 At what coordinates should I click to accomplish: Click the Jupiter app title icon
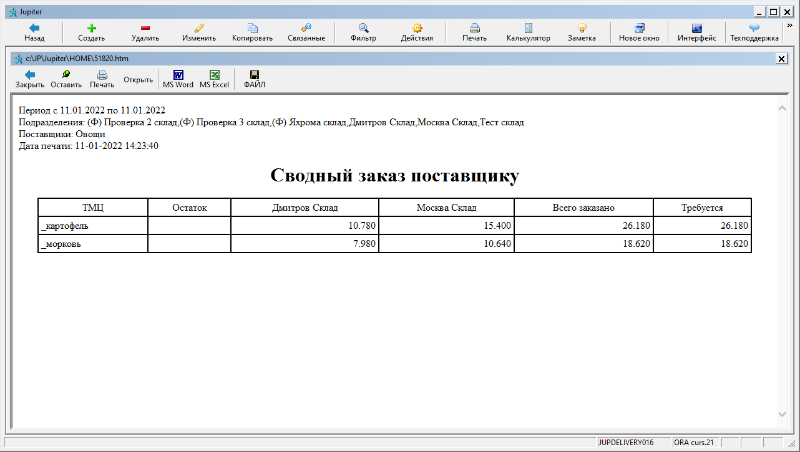pos(12,11)
